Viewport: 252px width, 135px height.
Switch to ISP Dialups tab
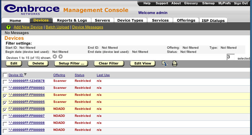point(213,20)
